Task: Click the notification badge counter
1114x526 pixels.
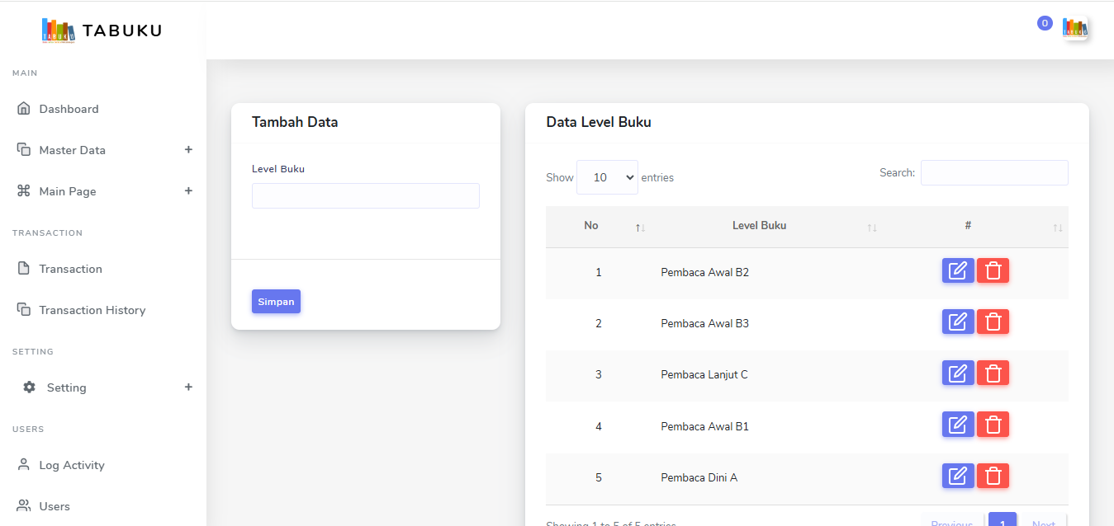Action: click(1045, 23)
